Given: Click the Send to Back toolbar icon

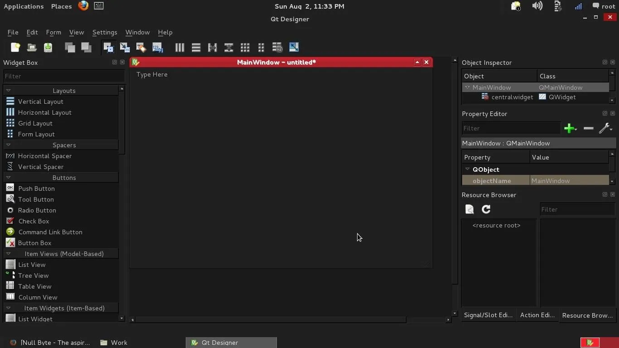Looking at the screenshot, I should click(70, 47).
